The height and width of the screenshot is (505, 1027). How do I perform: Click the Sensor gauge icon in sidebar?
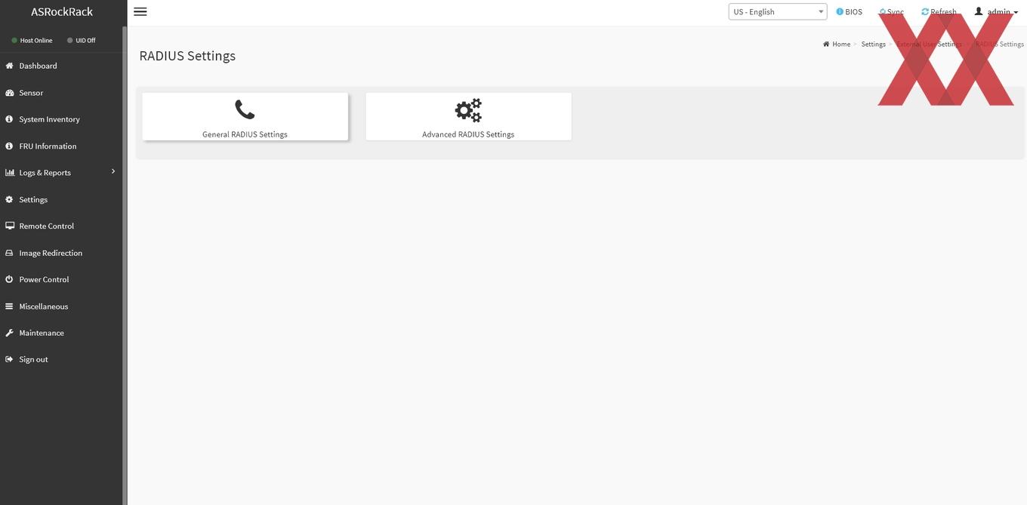10,93
